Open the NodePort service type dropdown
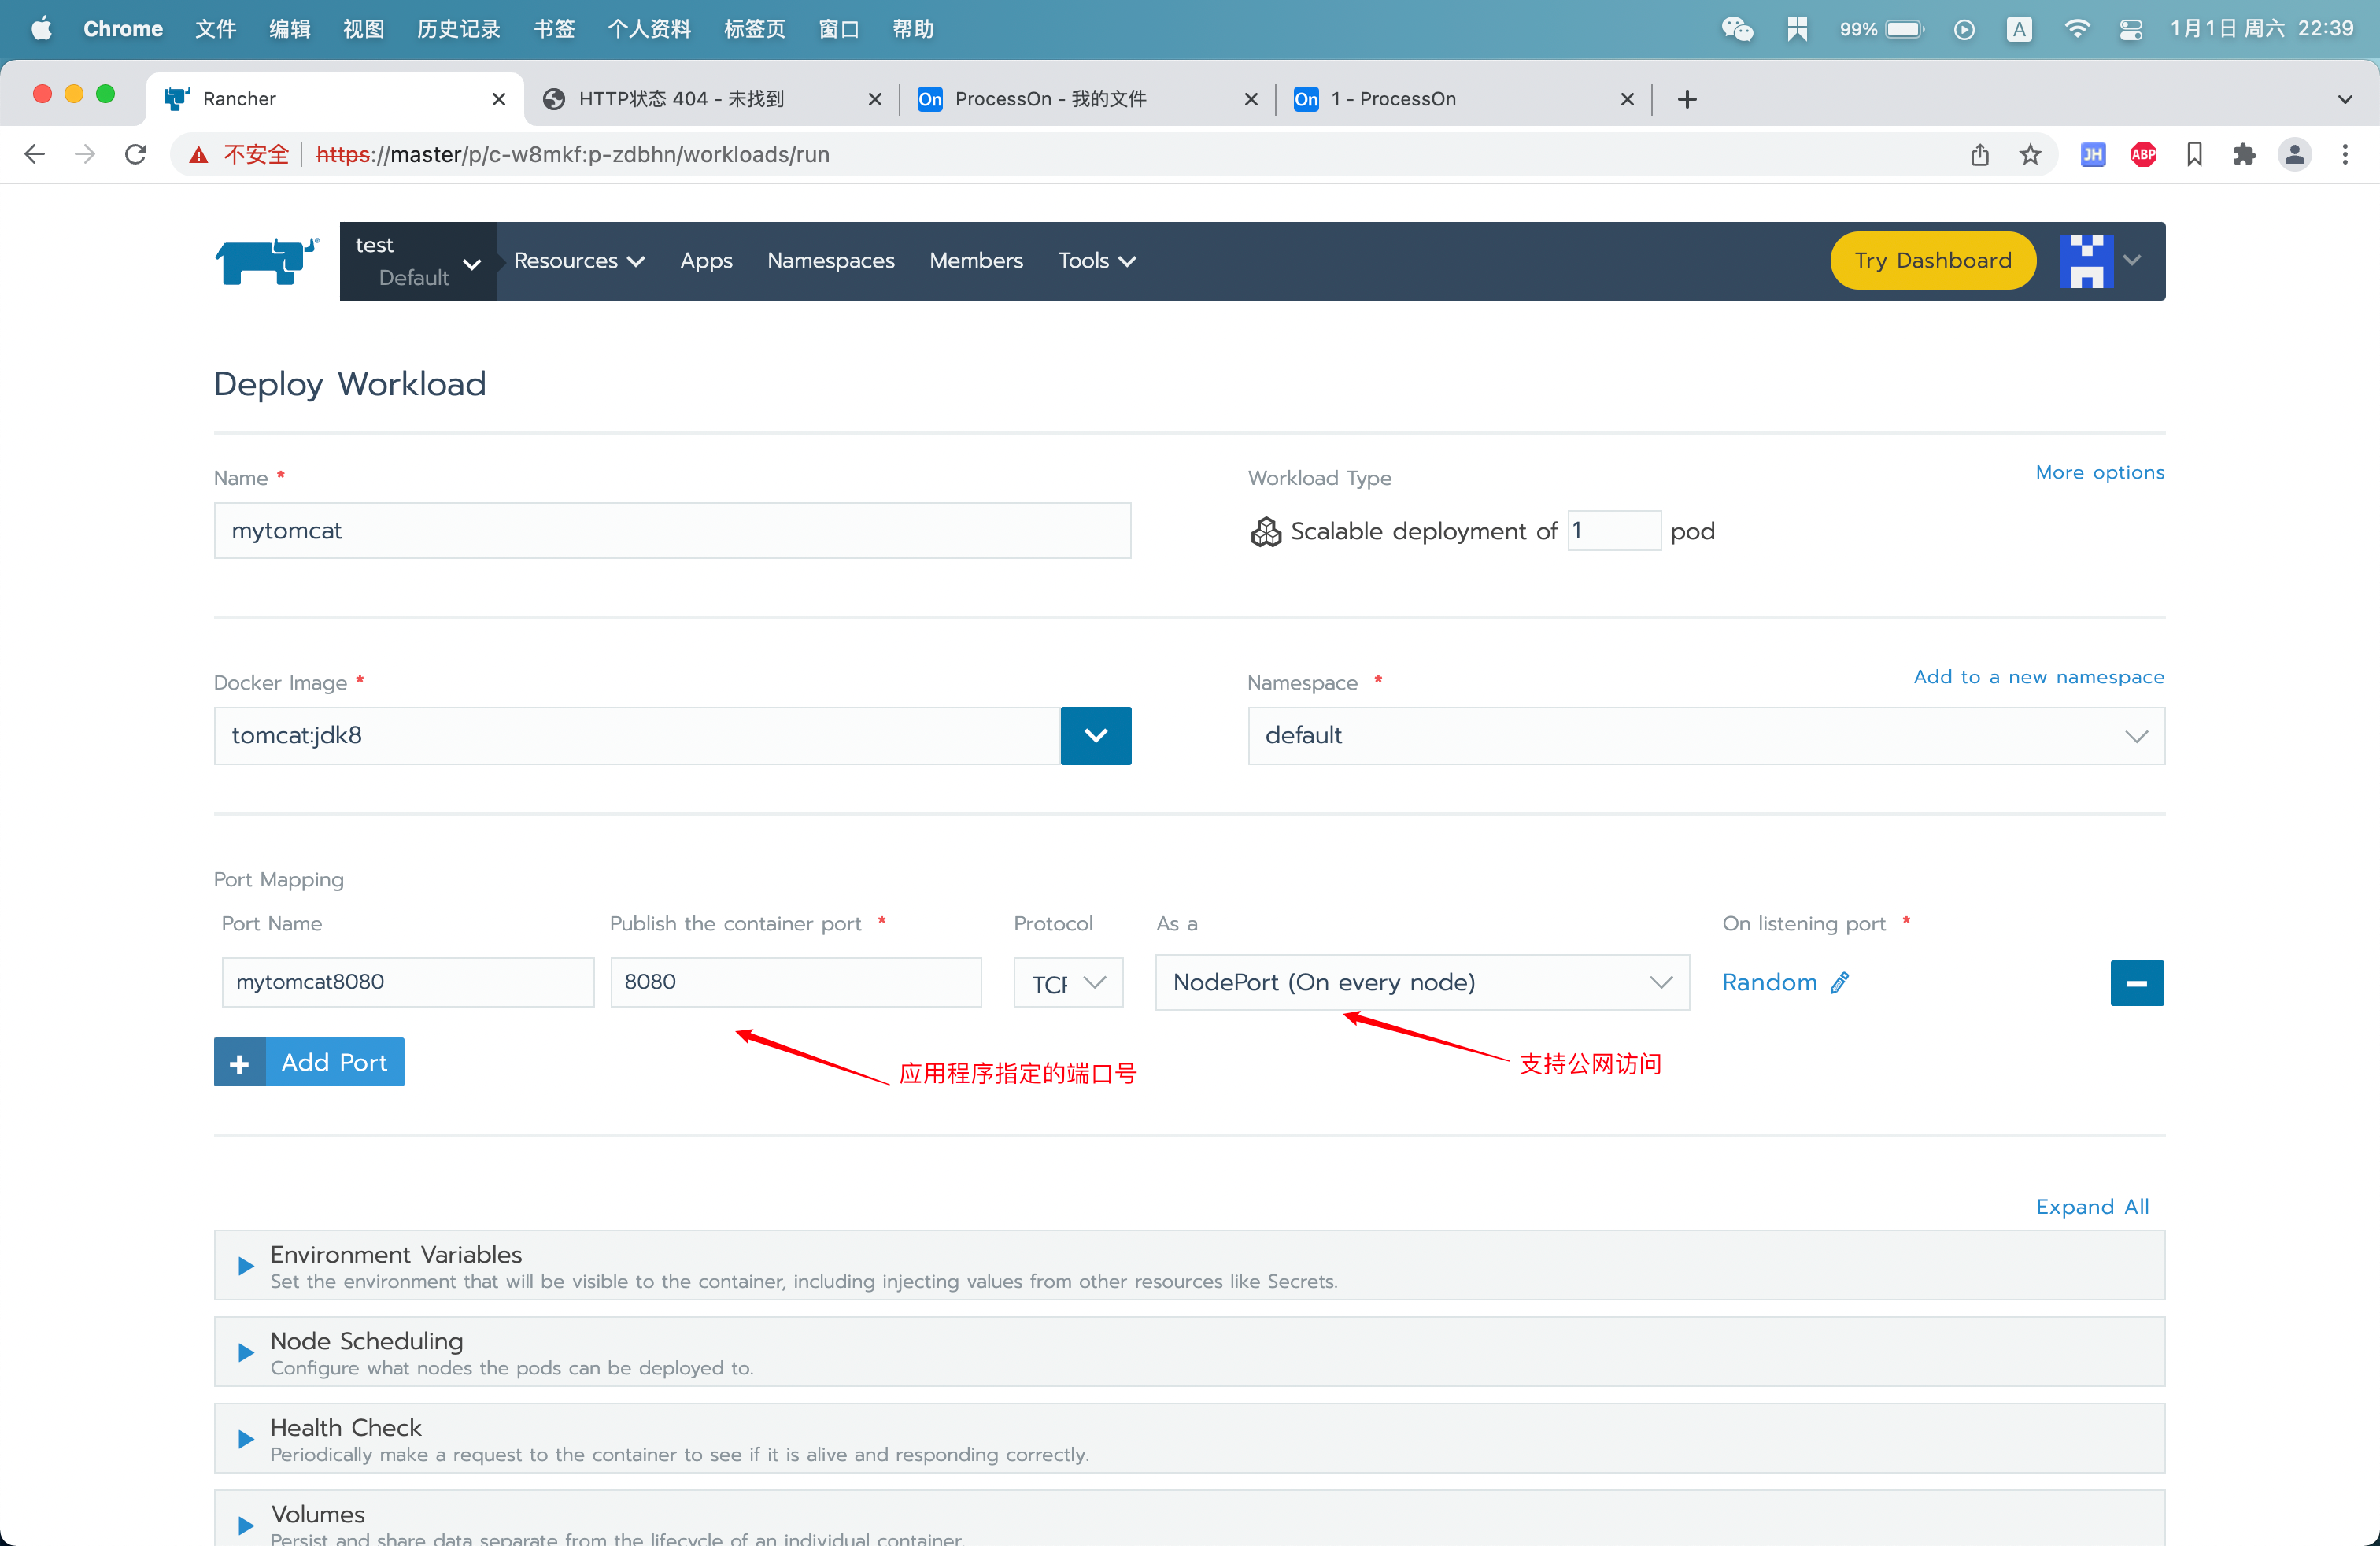This screenshot has width=2380, height=1546. coord(1421,983)
